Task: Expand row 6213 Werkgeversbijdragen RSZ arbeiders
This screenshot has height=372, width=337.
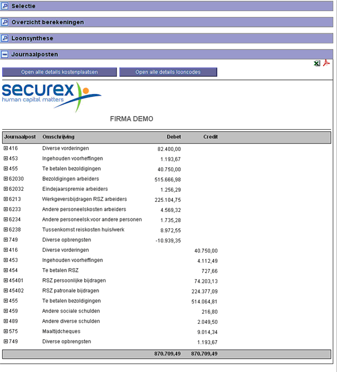Action: click(x=6, y=199)
